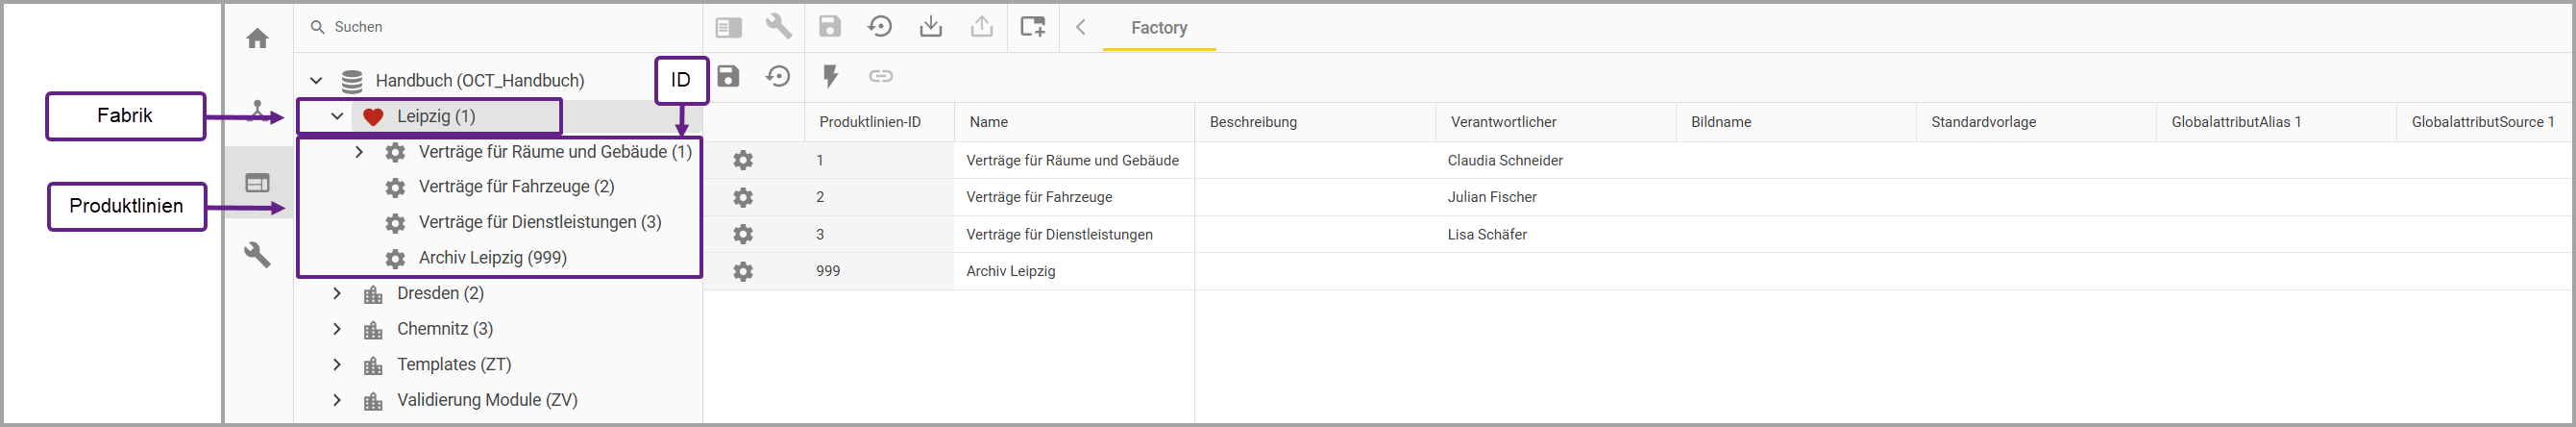Collapse the Handbuch (OCT_Handbuch) root node
2576x427 pixels.
tap(316, 80)
